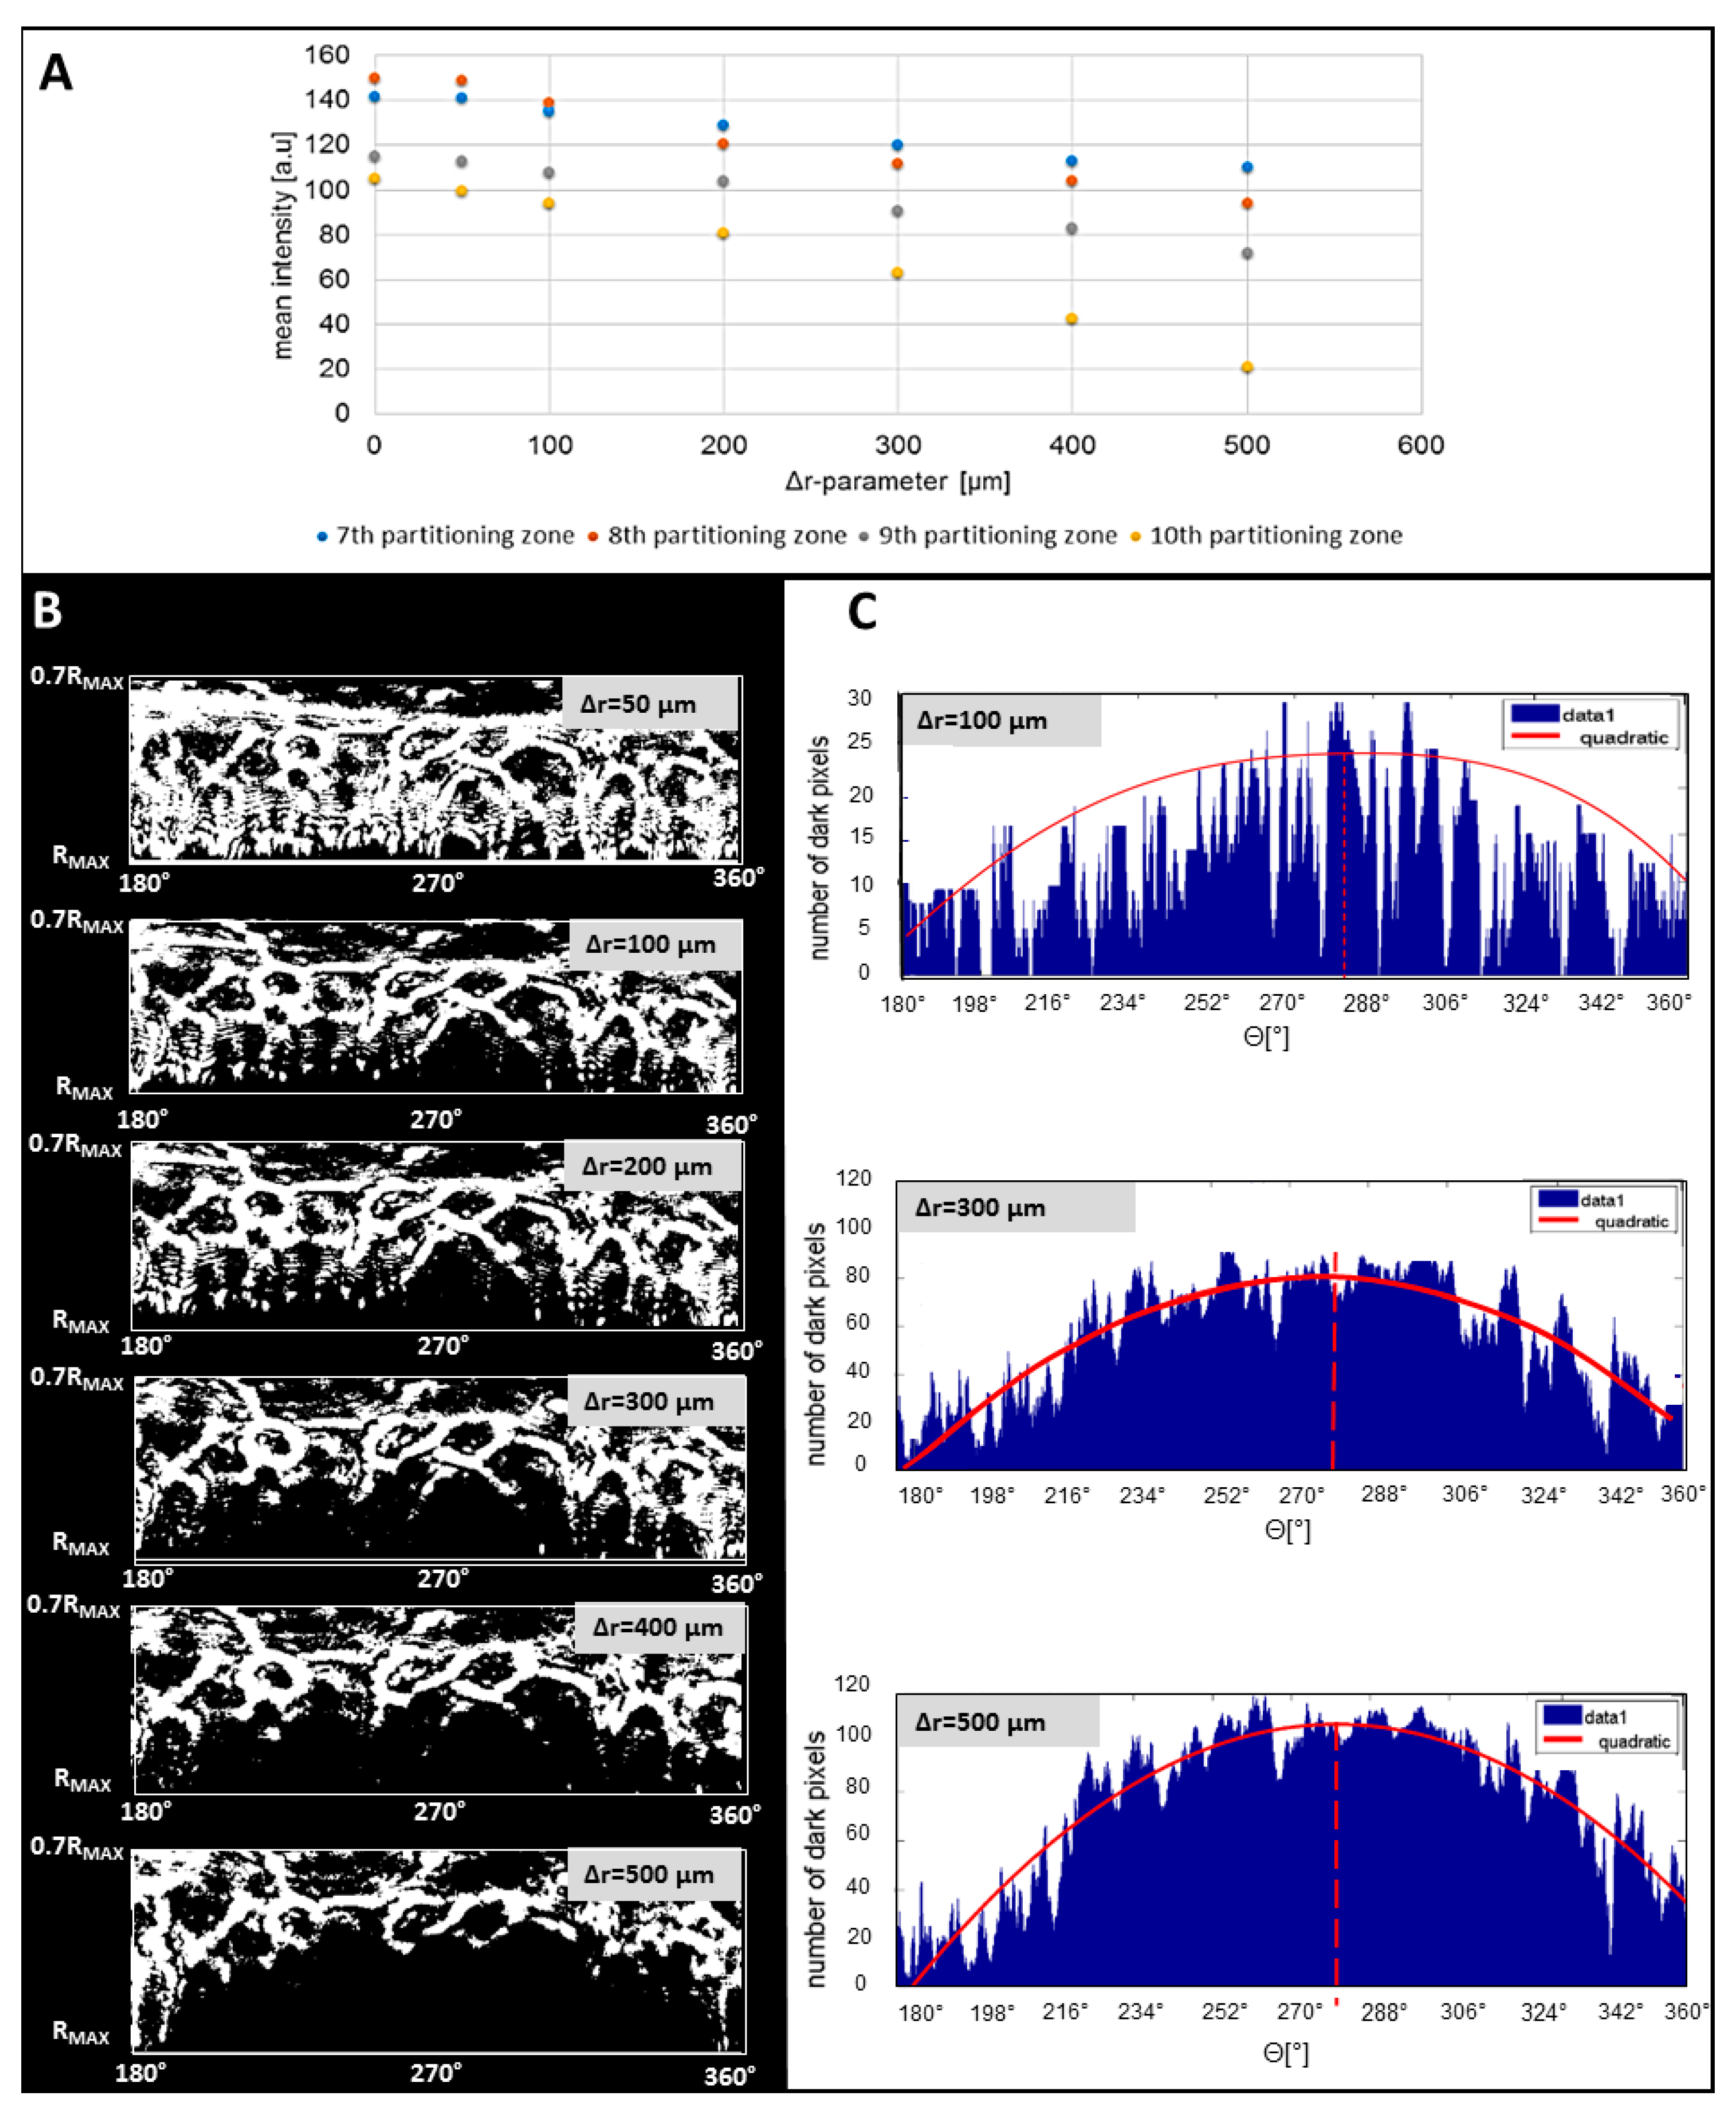
Task: Click the panel C letter label
Action: 862,612
